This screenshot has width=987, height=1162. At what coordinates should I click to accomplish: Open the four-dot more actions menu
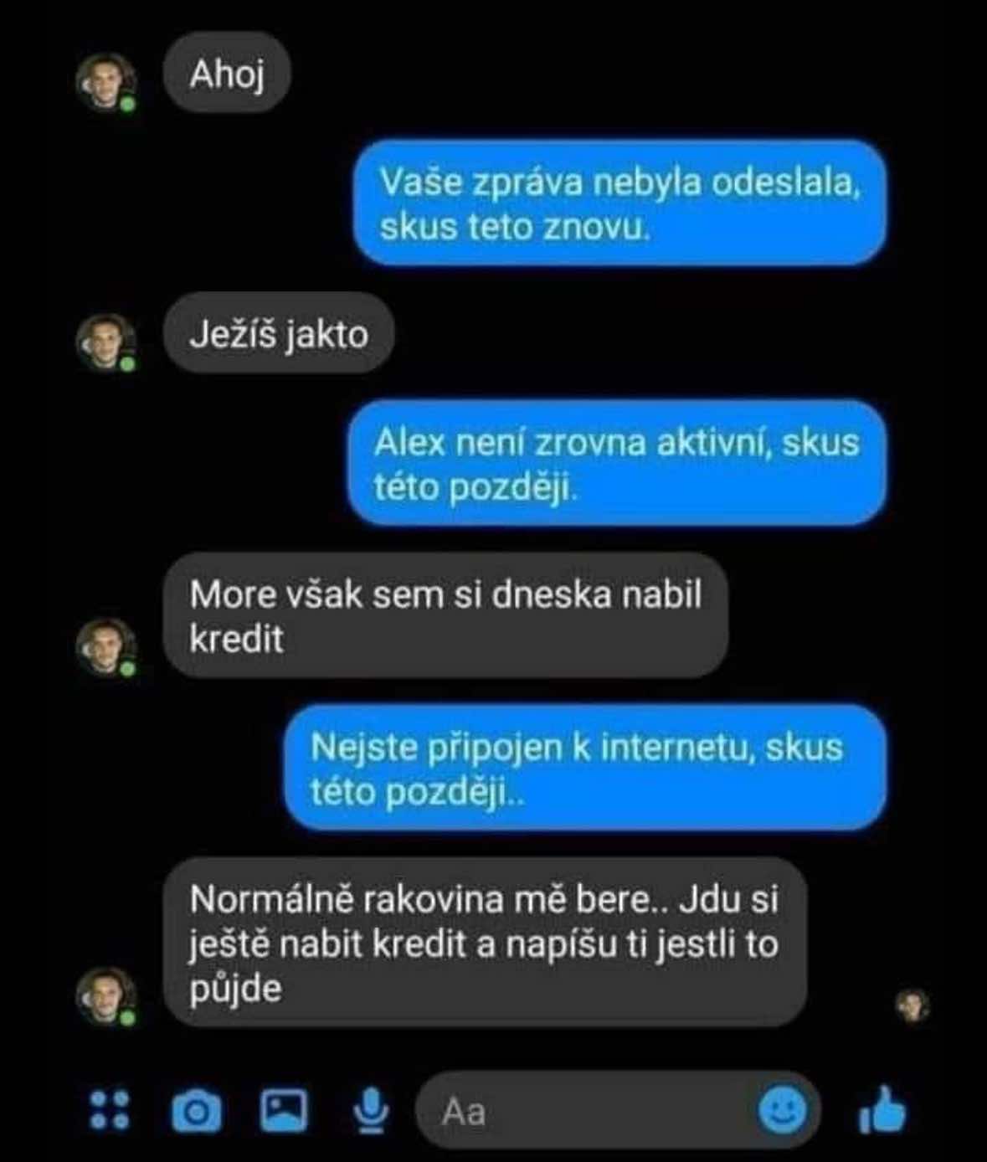pos(110,1110)
